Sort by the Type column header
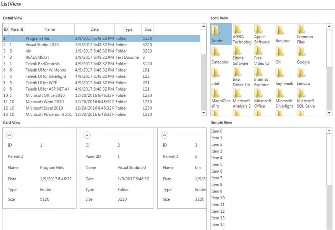The image size is (335, 230). point(128,29)
